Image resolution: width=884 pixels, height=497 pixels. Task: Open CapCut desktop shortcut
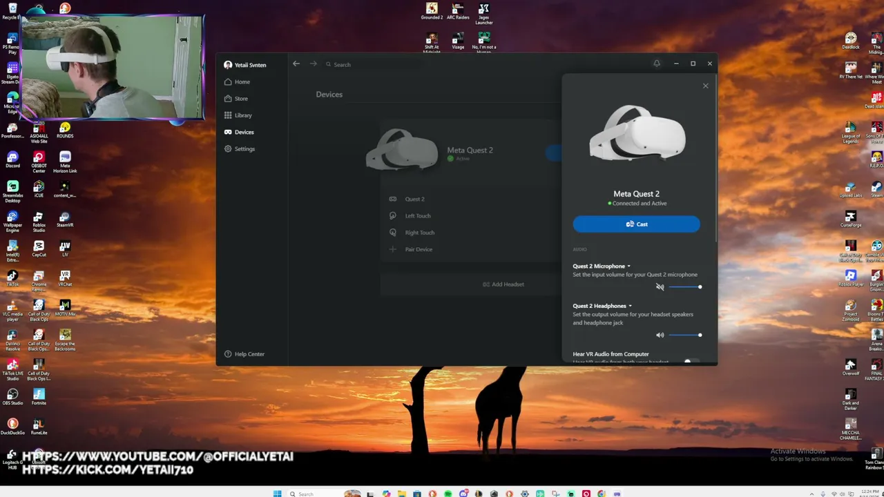click(39, 249)
